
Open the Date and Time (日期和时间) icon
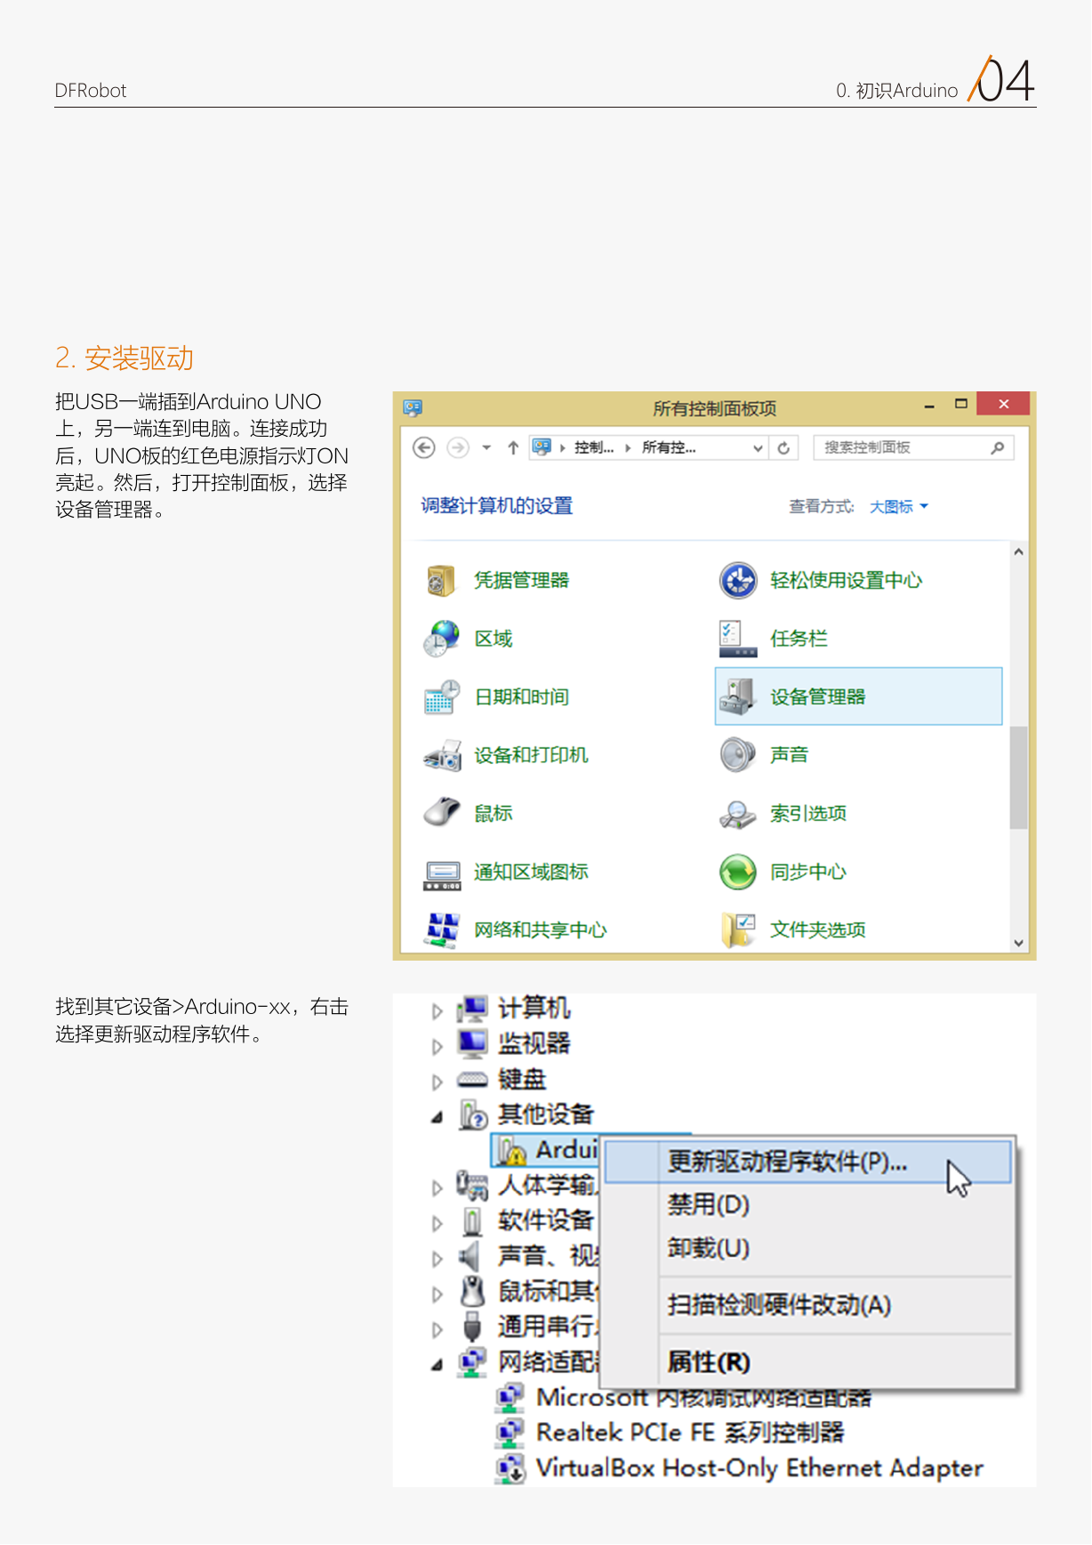pyautogui.click(x=442, y=697)
